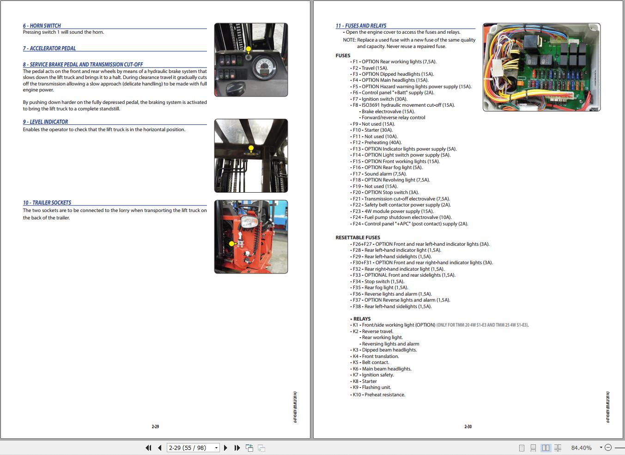Advance to the next page
Screen dimensions: 625x455
click(225, 448)
